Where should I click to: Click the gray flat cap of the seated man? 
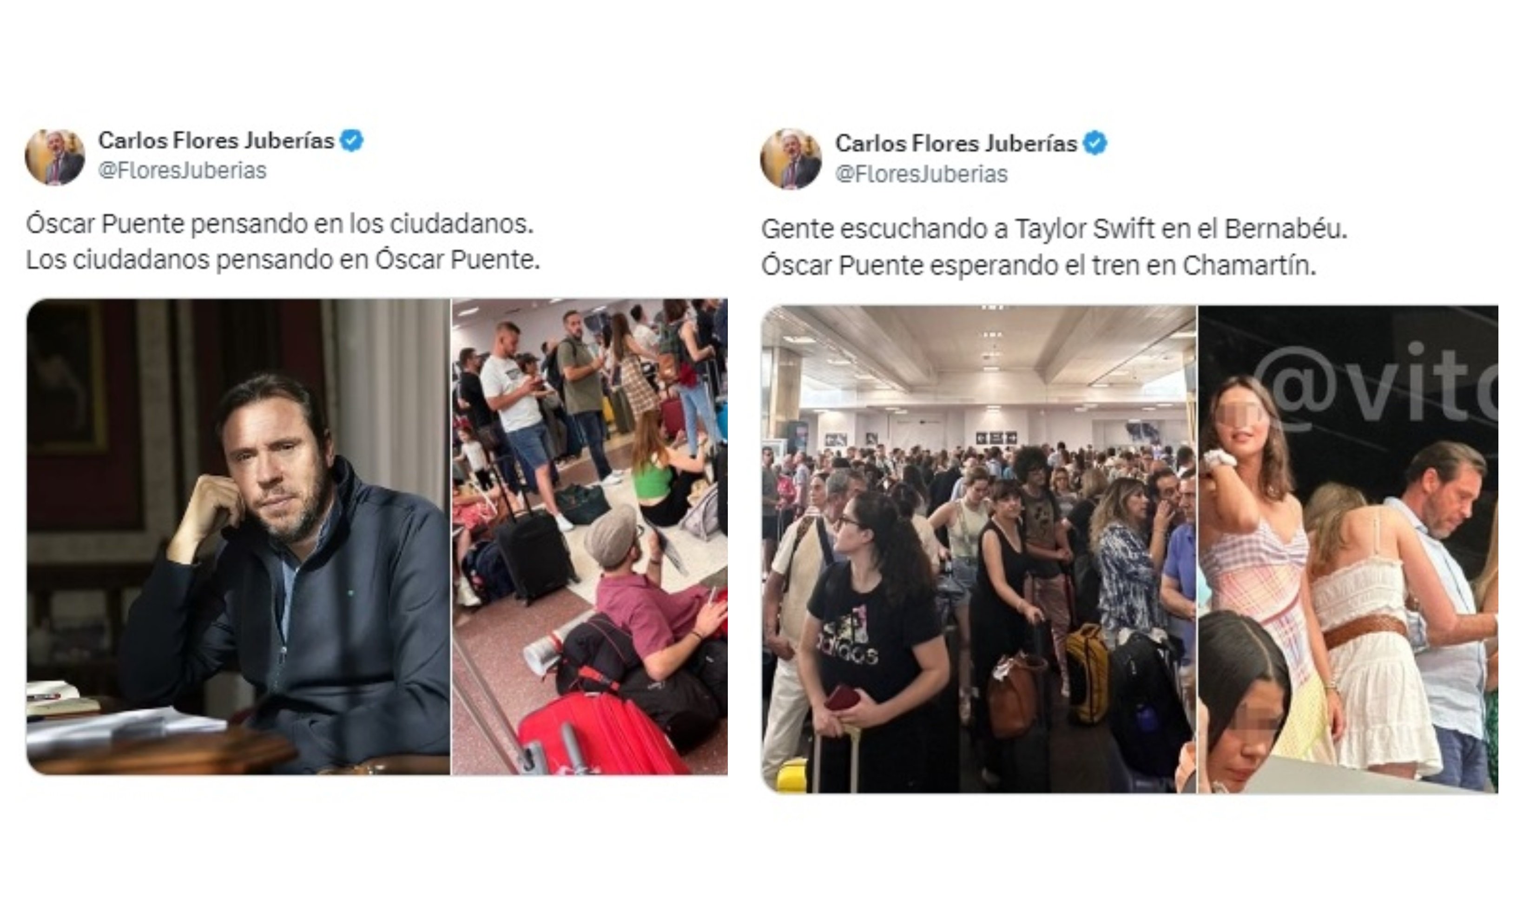611,535
